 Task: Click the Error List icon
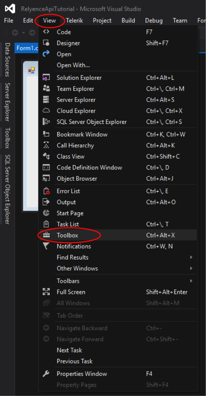pyautogui.click(x=46, y=191)
